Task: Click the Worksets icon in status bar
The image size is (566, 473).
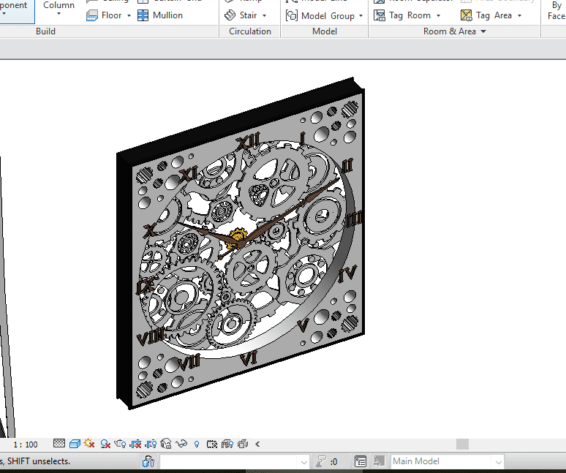Action: [148, 461]
